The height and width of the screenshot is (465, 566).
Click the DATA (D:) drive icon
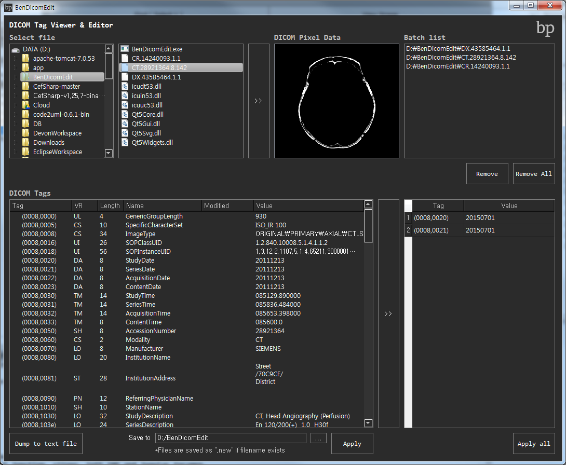point(16,49)
